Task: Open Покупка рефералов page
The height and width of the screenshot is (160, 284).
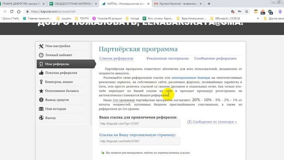Action: (x=61, y=73)
